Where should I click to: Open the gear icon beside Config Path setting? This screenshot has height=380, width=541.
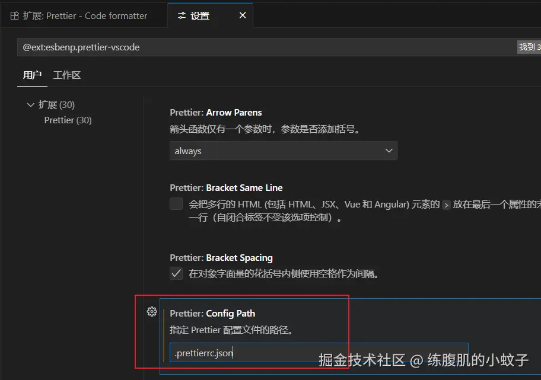pos(152,311)
